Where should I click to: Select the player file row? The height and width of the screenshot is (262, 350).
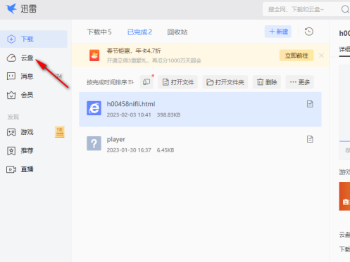click(200, 144)
